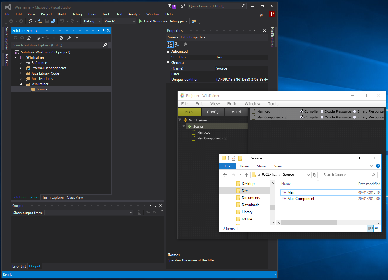The image size is (388, 280).
Task: Click the refresh icon in Explorer address bar
Action: tap(315, 175)
